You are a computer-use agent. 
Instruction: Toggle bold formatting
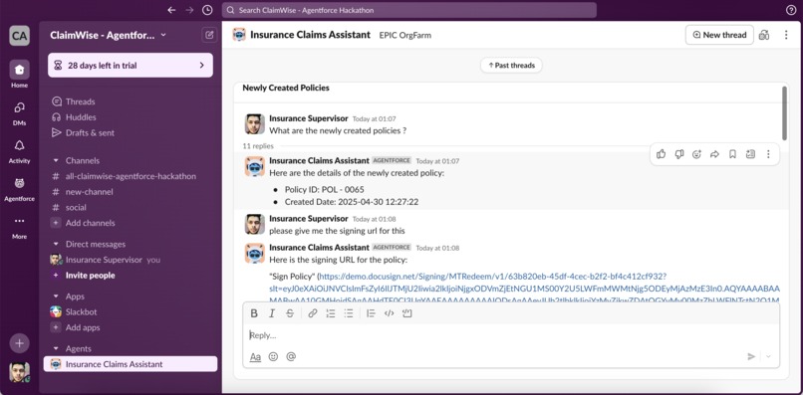pos(254,313)
